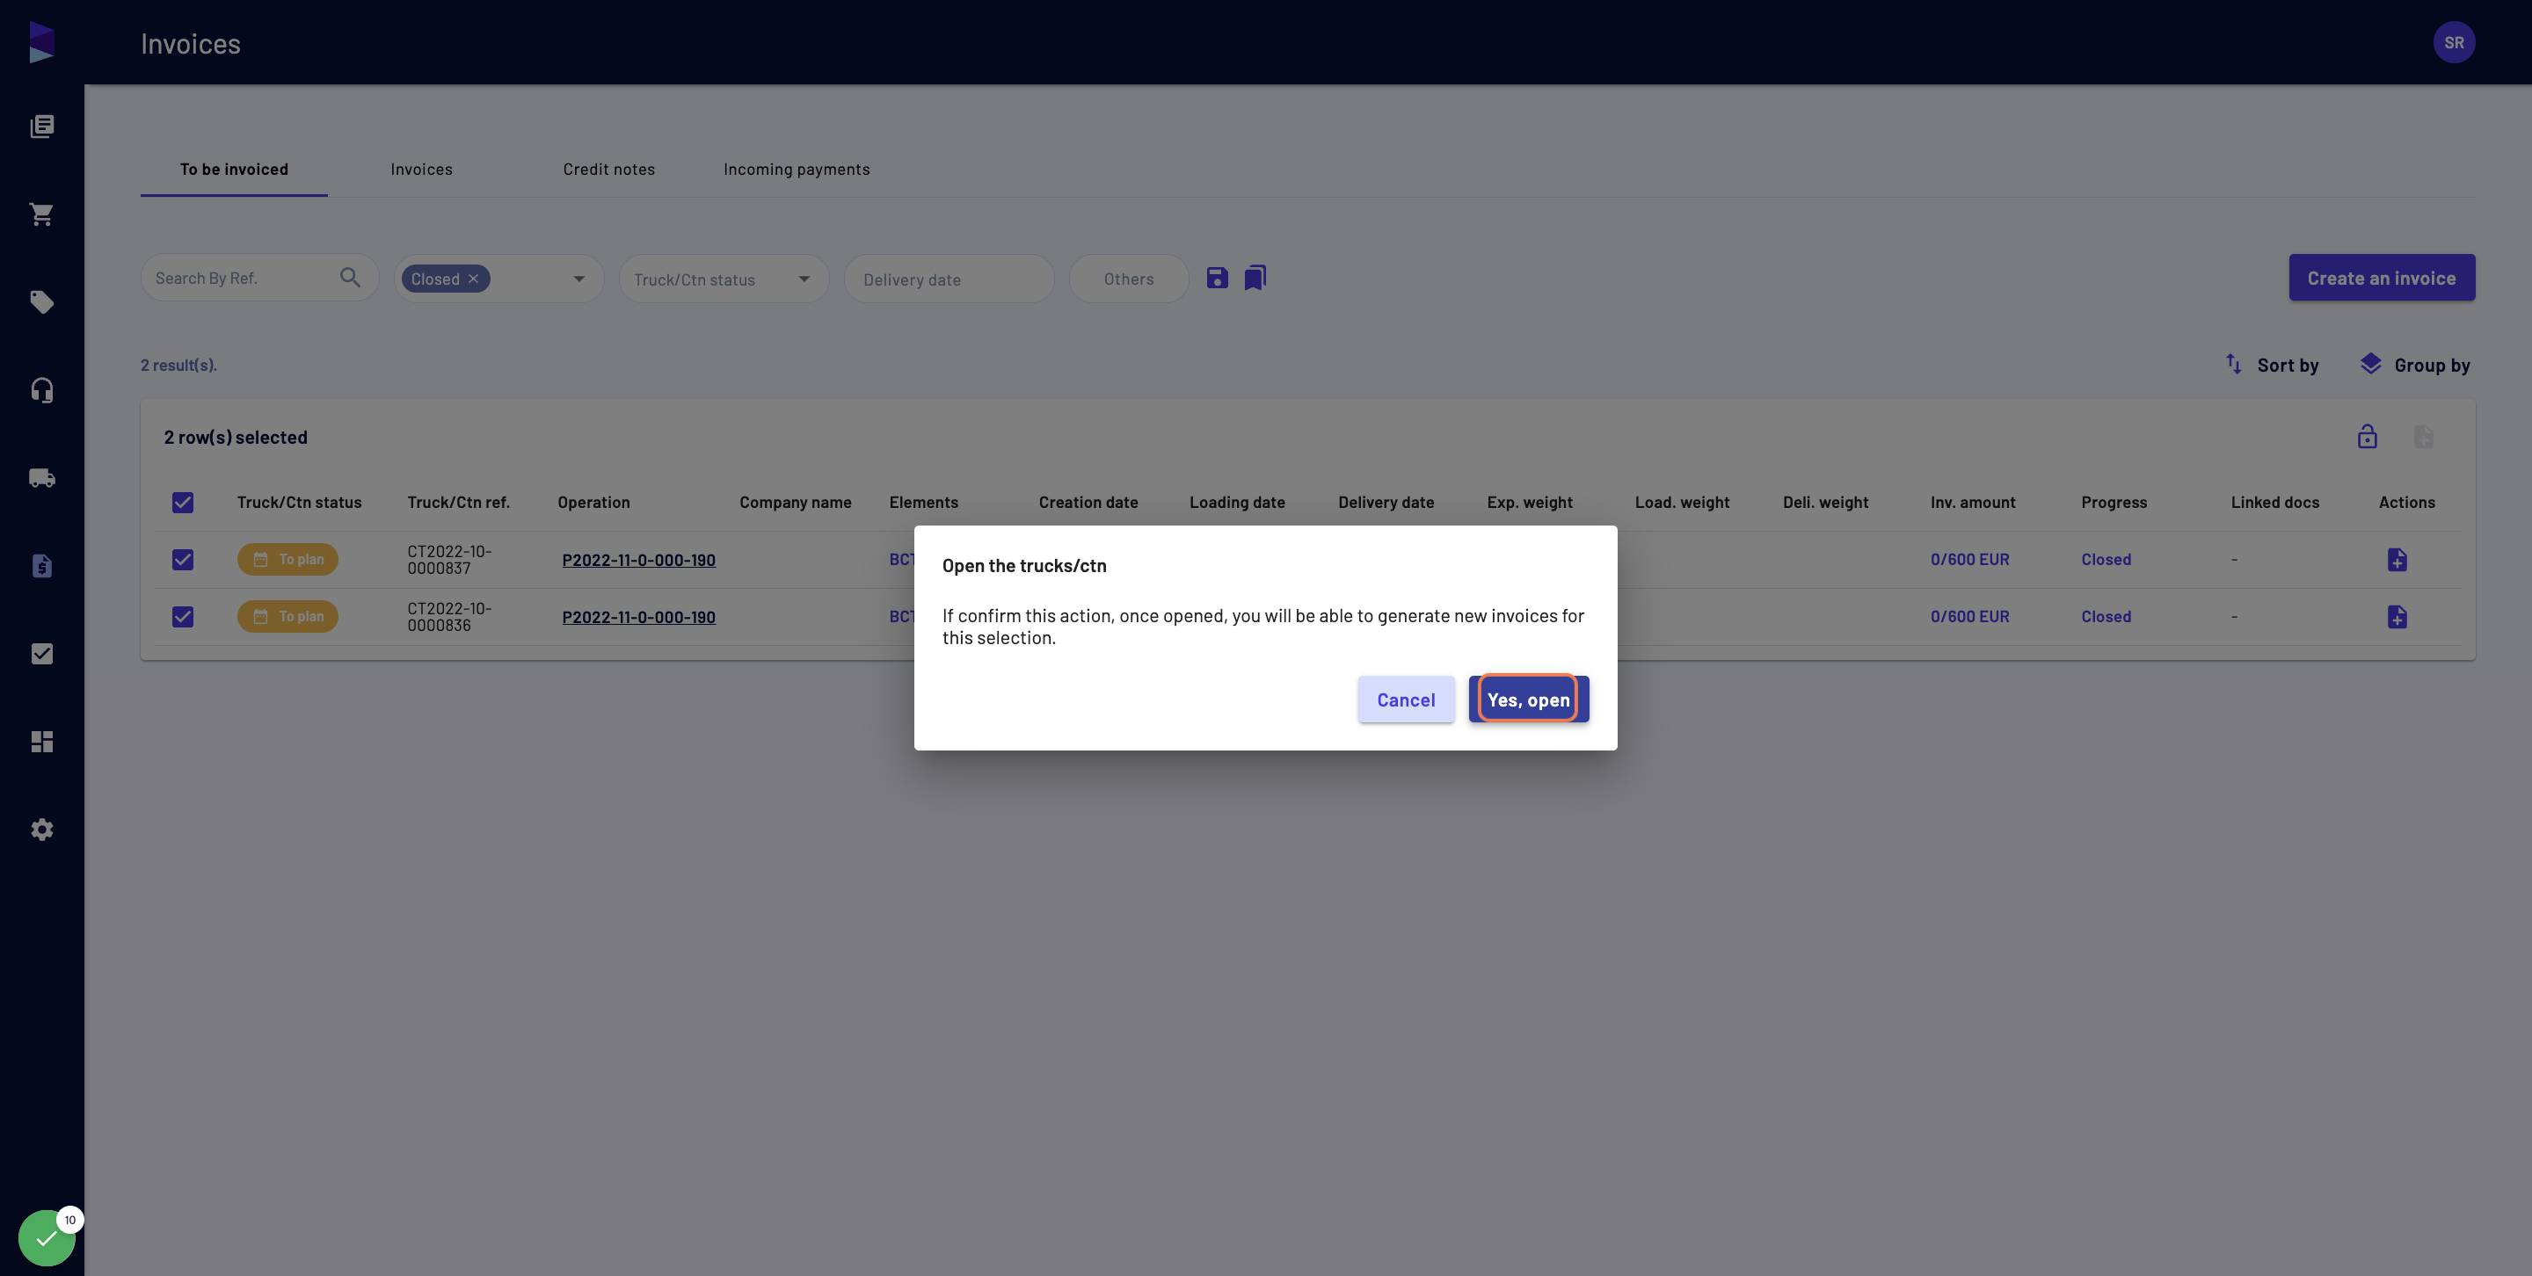Expand the Closed progress dropdown arrow
Image resolution: width=2532 pixels, height=1276 pixels.
(579, 279)
